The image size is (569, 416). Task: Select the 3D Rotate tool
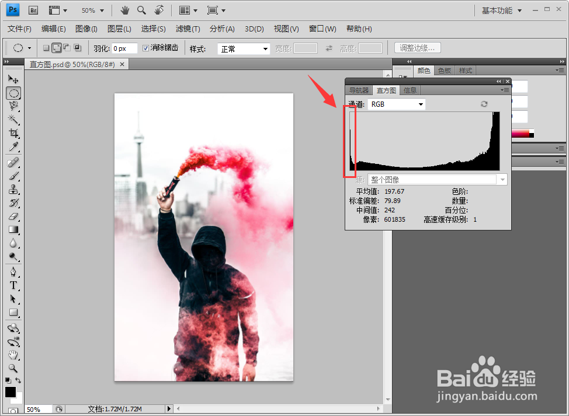(x=13, y=328)
